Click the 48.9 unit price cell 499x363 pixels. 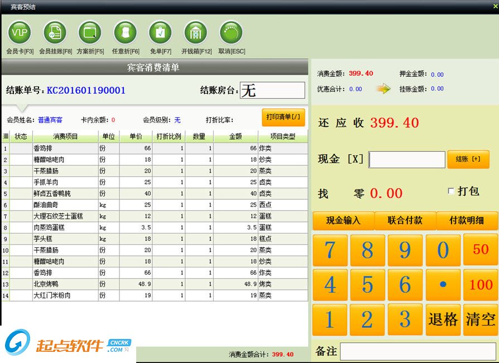tap(136, 284)
